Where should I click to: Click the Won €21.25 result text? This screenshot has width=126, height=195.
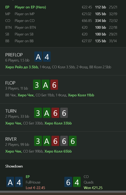coord(93,188)
